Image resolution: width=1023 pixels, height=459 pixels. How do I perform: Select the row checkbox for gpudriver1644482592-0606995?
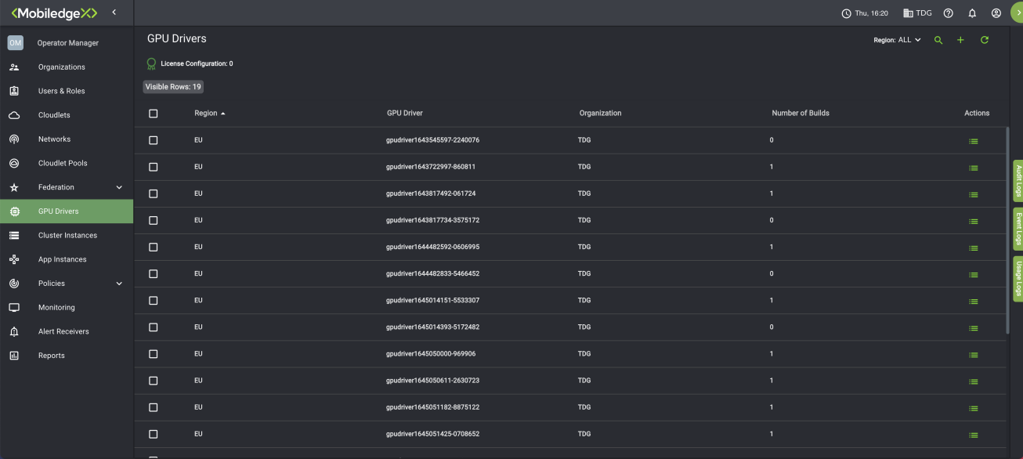click(x=153, y=247)
